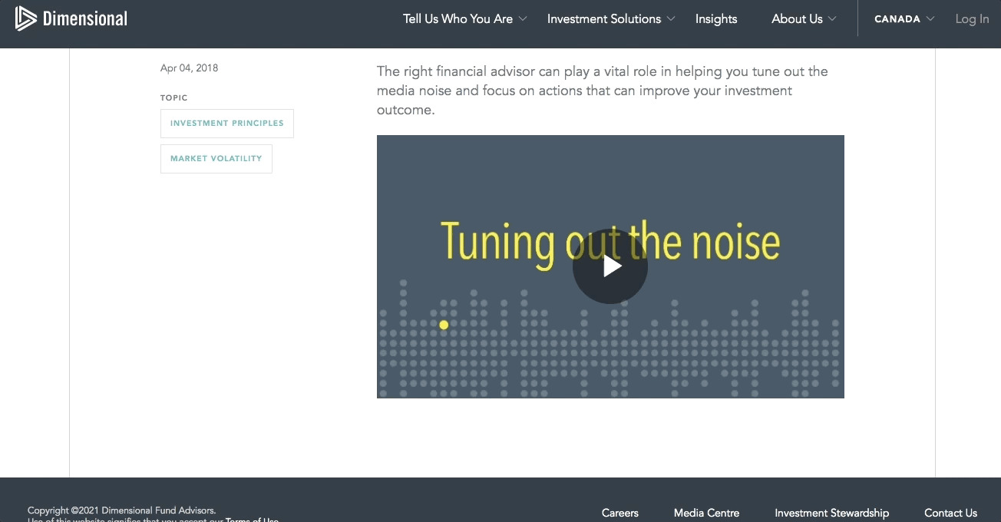
Task: Open the CANADA region chevron
Action: [x=930, y=18]
